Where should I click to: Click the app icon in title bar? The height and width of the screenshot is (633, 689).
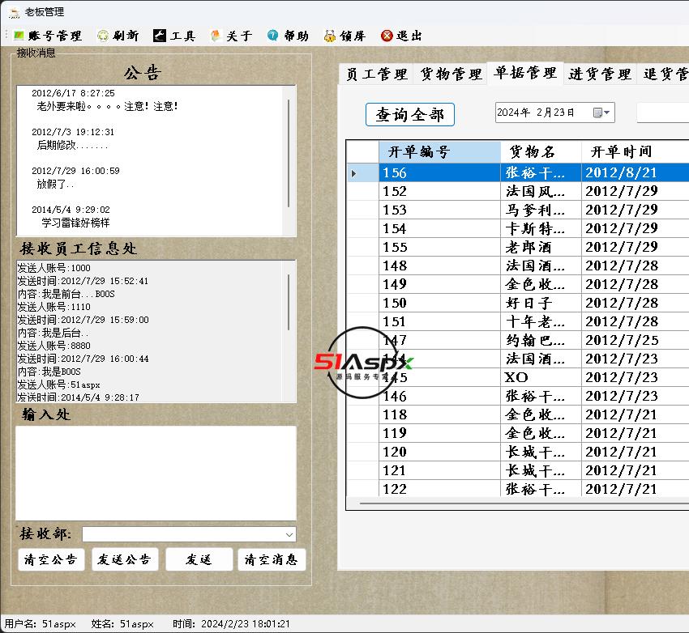(14, 12)
